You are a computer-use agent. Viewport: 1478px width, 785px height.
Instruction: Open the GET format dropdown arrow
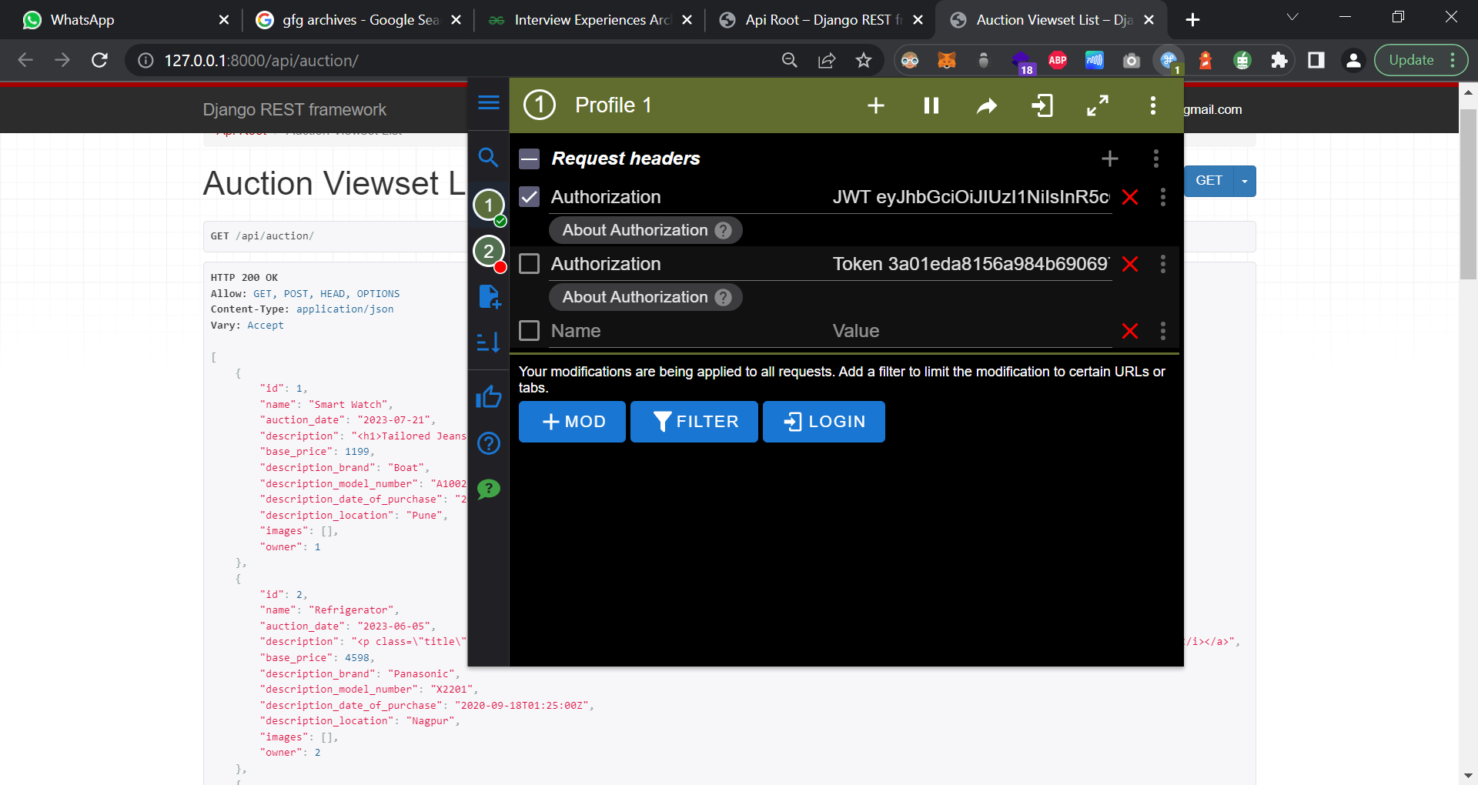click(x=1245, y=181)
